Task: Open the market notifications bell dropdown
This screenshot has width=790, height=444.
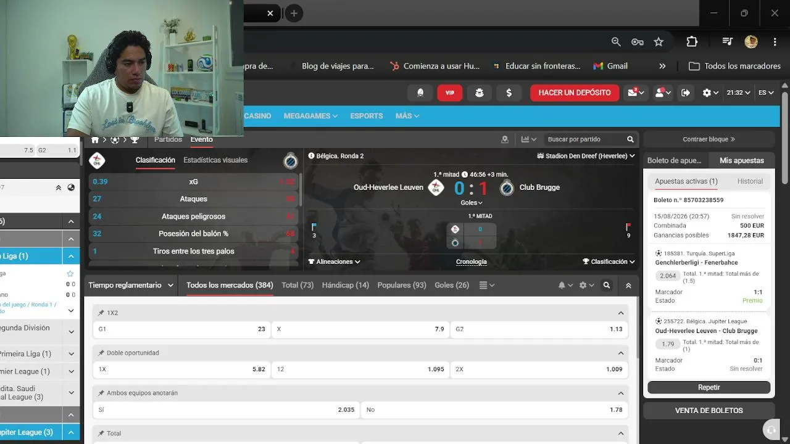Action: click(x=567, y=286)
